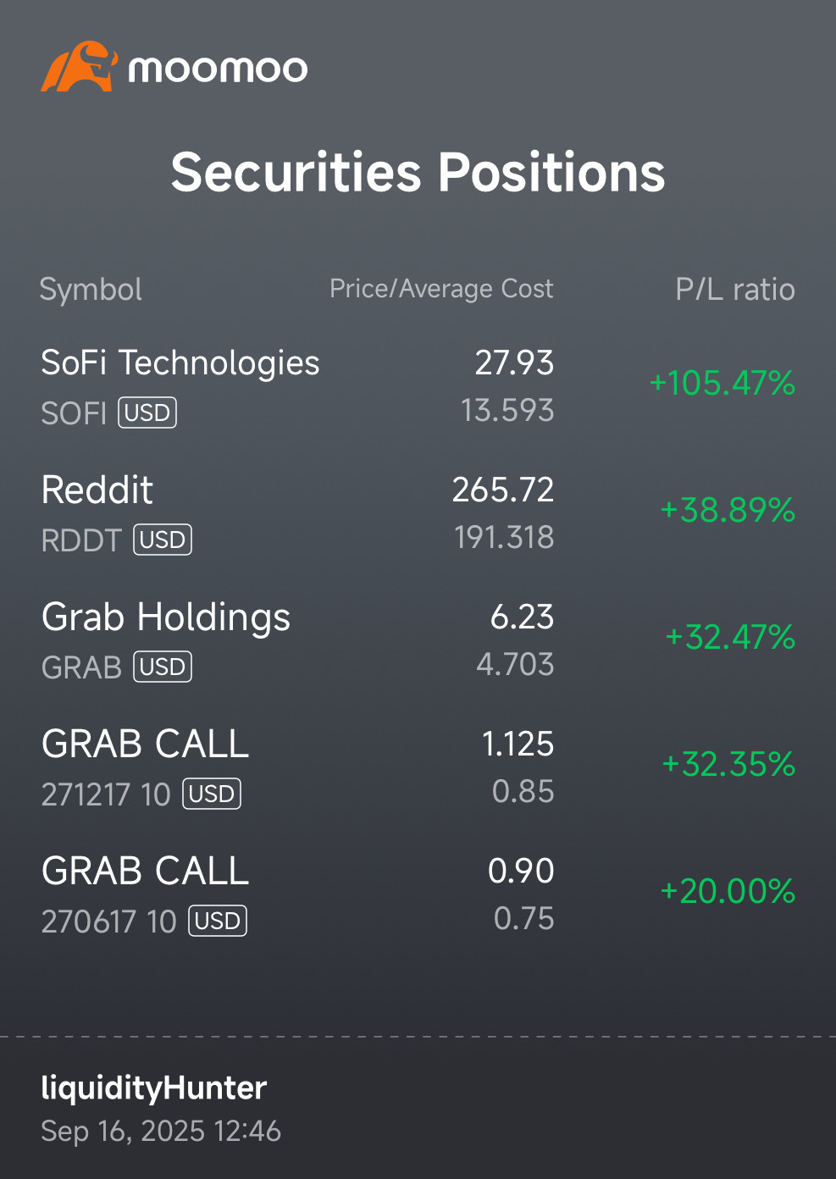This screenshot has height=1179, width=836.
Task: Click the +105.47% P/L value
Action: pos(723,383)
